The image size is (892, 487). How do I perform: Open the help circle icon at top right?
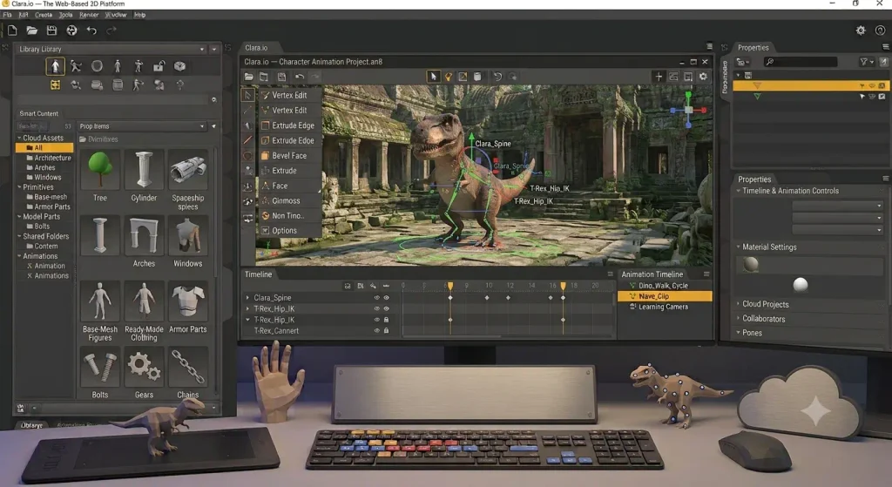(880, 30)
